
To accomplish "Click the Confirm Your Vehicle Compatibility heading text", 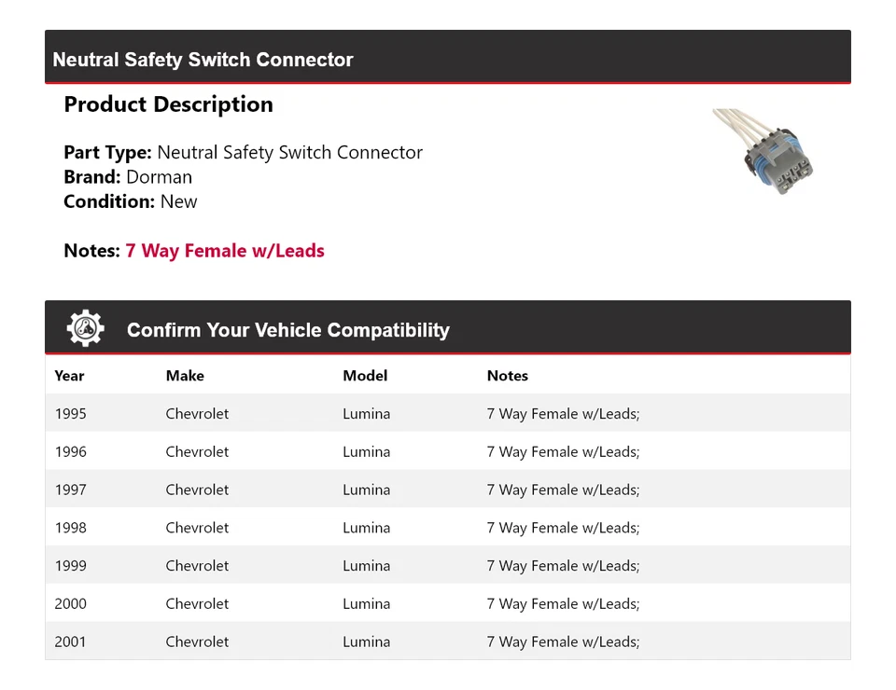I will (x=287, y=330).
